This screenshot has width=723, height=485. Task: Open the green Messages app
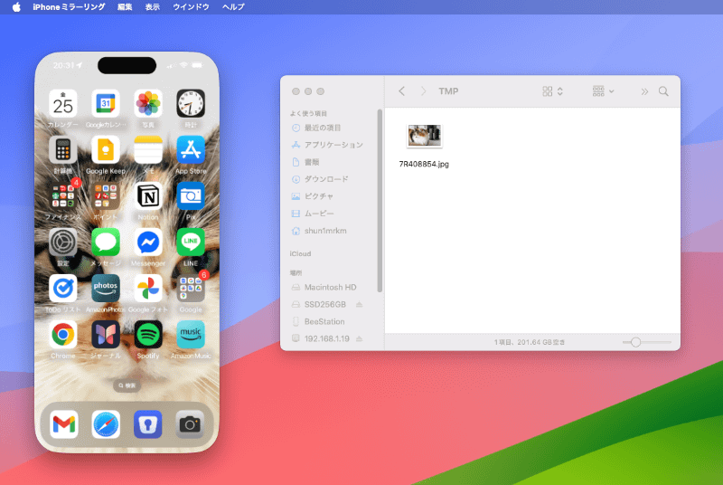pos(106,242)
